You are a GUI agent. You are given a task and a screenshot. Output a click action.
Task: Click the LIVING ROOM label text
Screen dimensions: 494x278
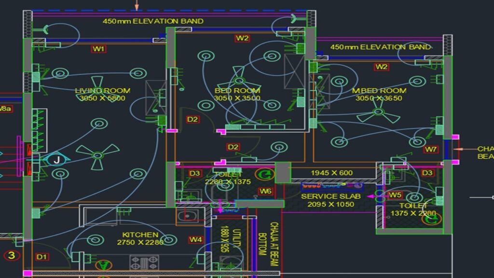click(102, 91)
